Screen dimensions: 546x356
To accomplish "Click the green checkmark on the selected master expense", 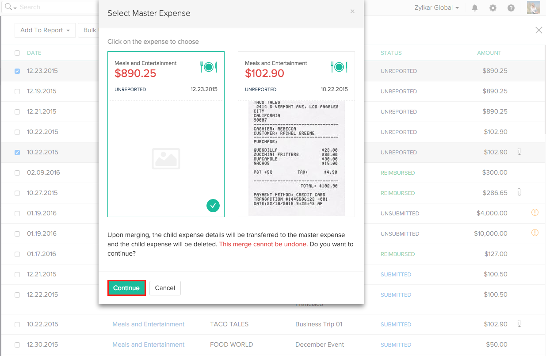I will coord(213,206).
